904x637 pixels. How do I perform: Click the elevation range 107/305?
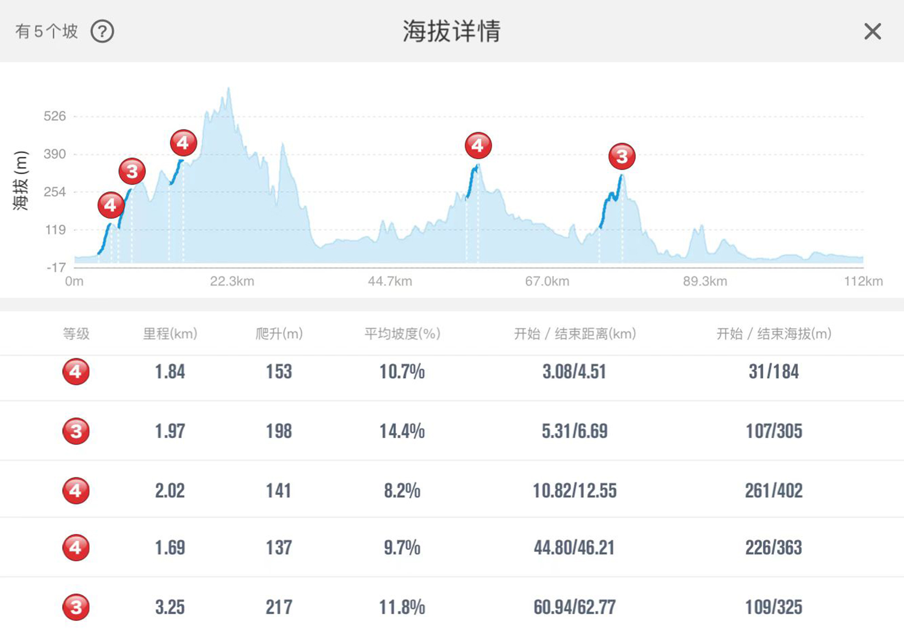pyautogui.click(x=774, y=431)
